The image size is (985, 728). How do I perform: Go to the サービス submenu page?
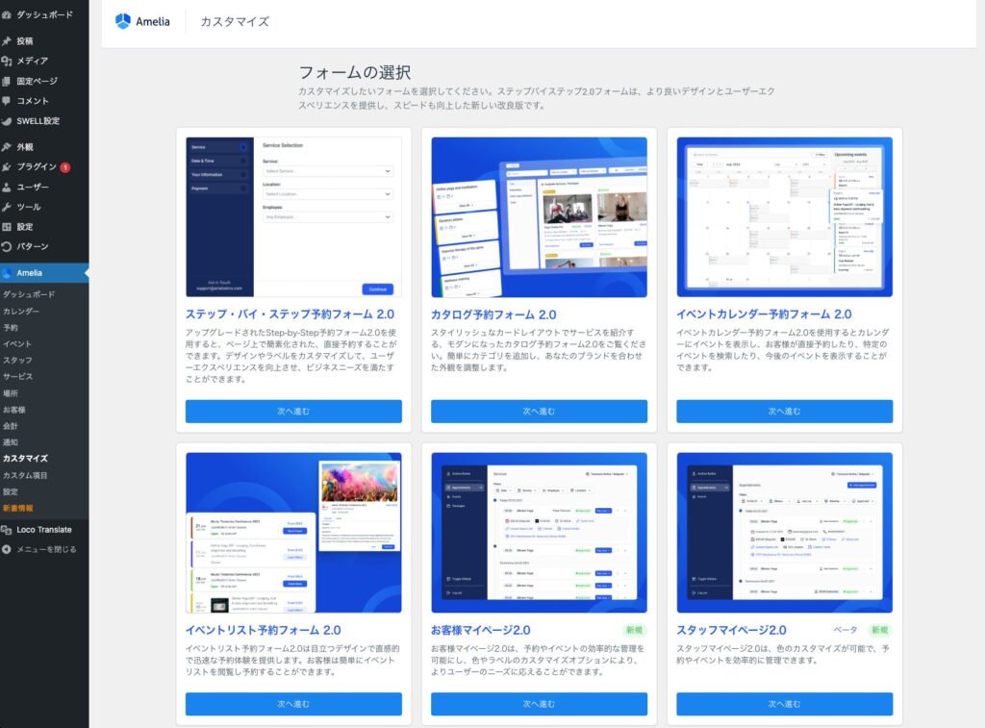tap(17, 377)
